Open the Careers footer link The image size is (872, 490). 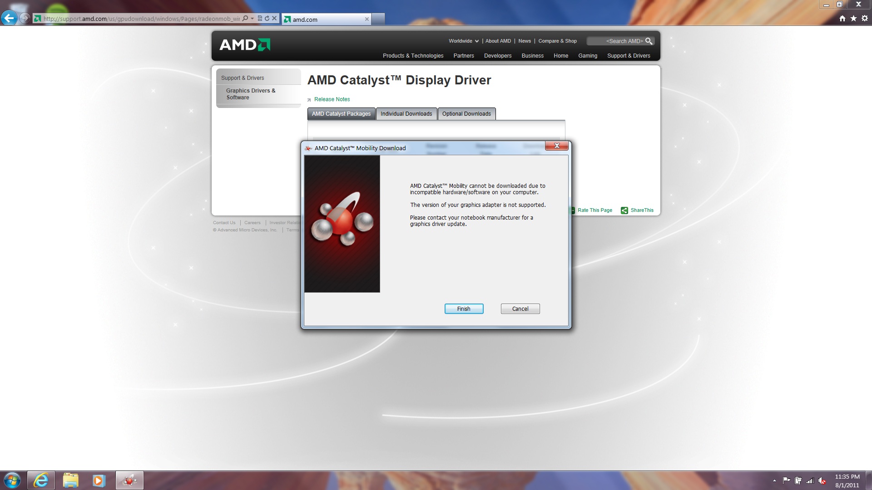tap(252, 223)
